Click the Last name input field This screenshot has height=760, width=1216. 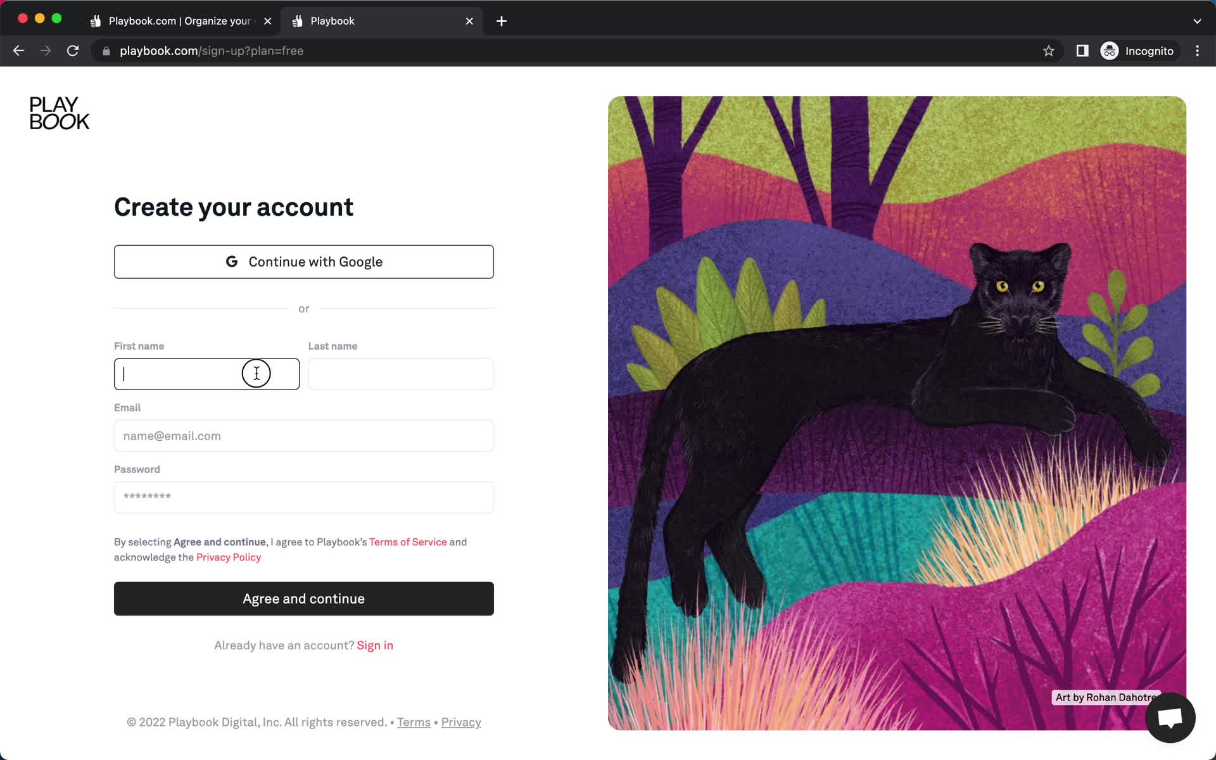[400, 374]
